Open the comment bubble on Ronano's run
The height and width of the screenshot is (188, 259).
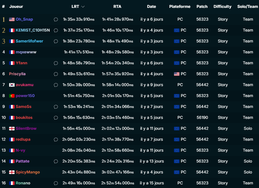56,183
